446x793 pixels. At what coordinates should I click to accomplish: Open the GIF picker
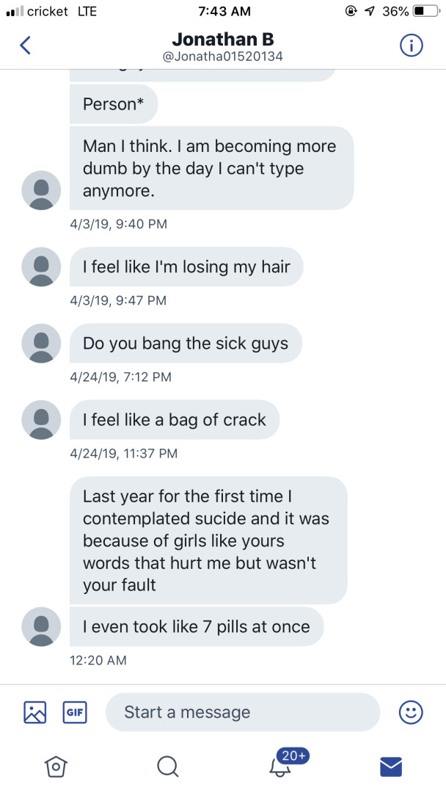tap(74, 711)
